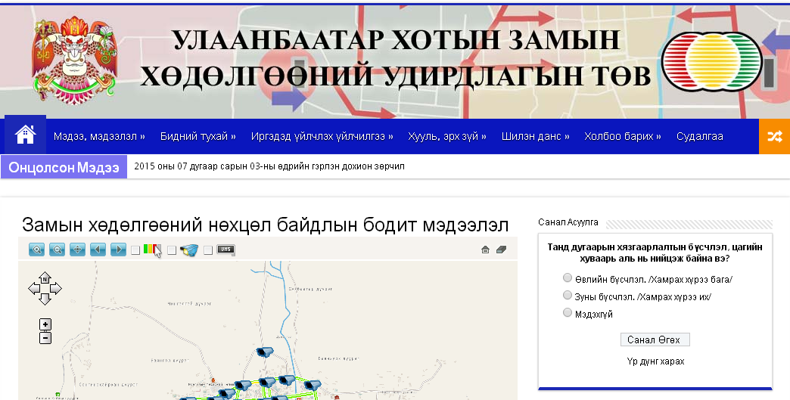The image size is (790, 400).
Task: Enable the camera layer checkbox
Action: (x=172, y=250)
